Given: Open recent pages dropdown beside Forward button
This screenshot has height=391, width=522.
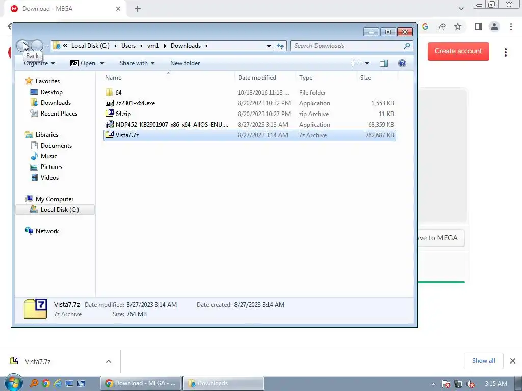Looking at the screenshot, I should pos(47,46).
